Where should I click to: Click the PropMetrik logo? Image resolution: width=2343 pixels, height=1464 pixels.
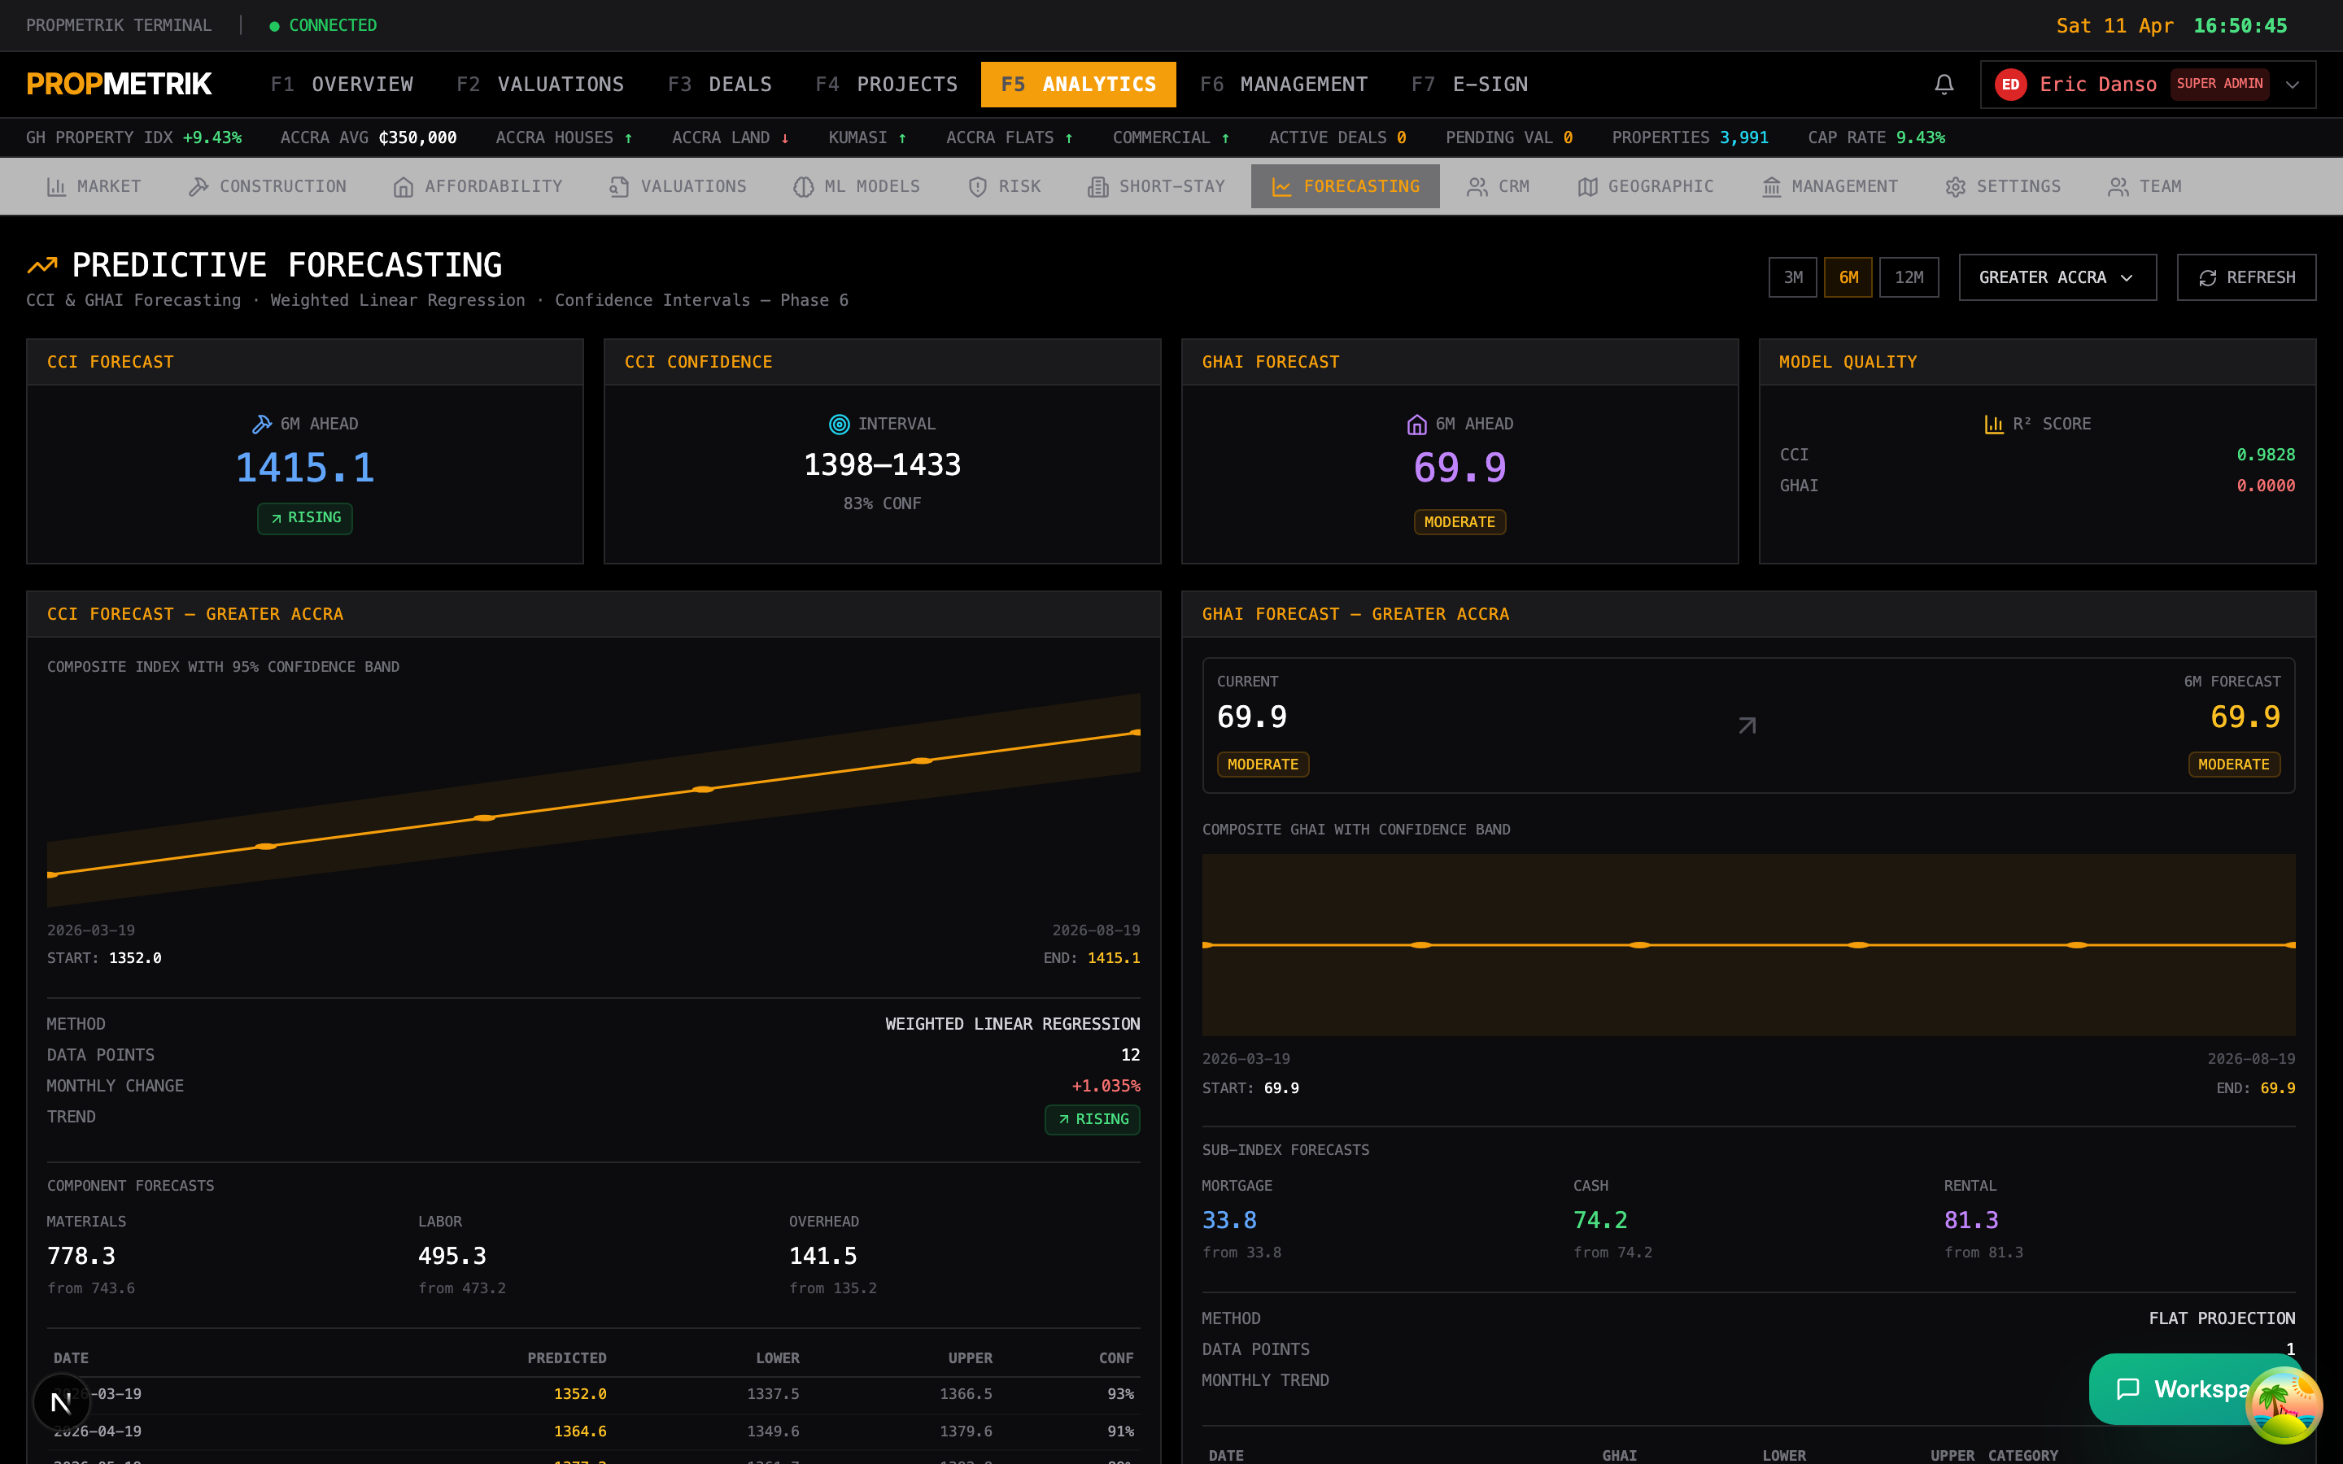point(119,85)
